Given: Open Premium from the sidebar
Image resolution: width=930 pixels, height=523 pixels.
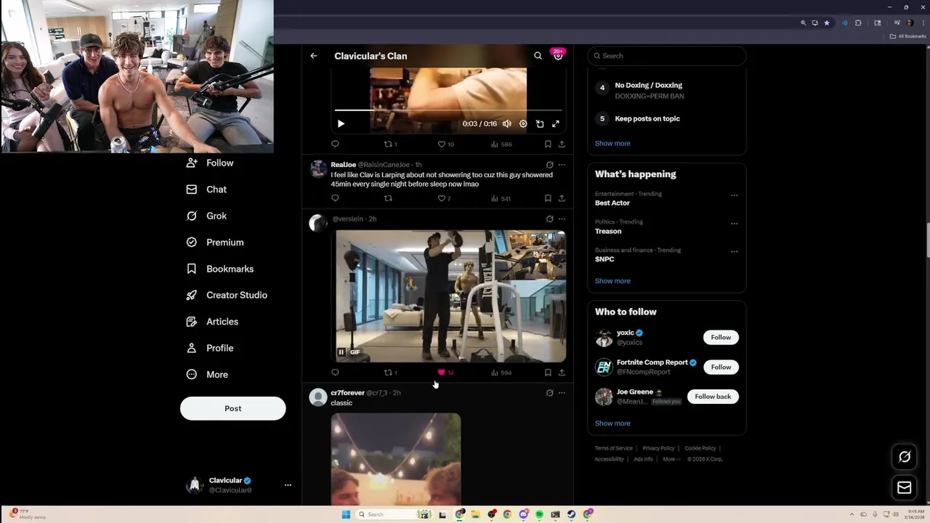Looking at the screenshot, I should (215, 243).
